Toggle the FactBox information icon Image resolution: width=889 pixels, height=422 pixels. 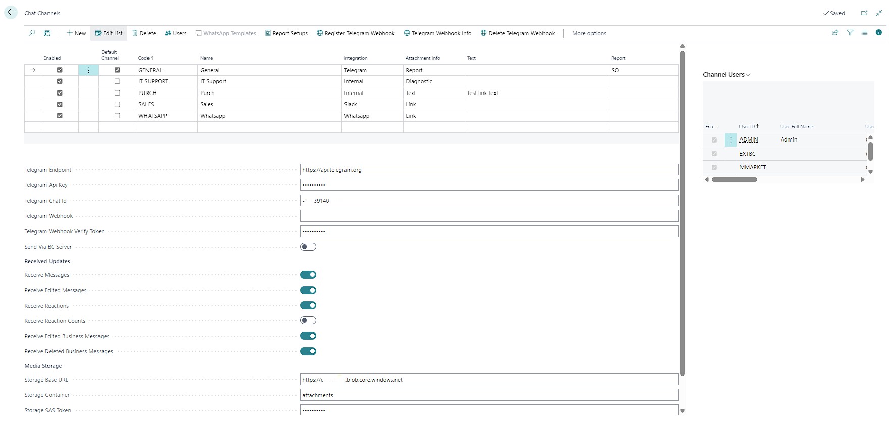[879, 32]
